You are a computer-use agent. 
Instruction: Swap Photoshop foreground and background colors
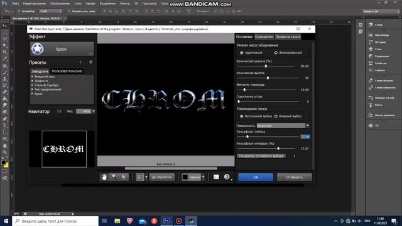7,158
